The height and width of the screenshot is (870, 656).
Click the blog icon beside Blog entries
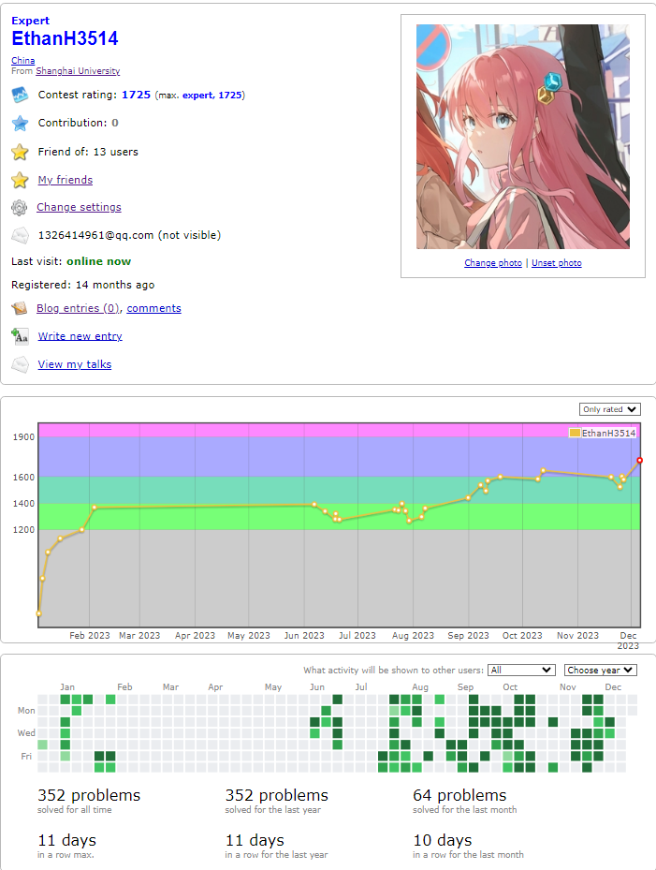(x=20, y=308)
